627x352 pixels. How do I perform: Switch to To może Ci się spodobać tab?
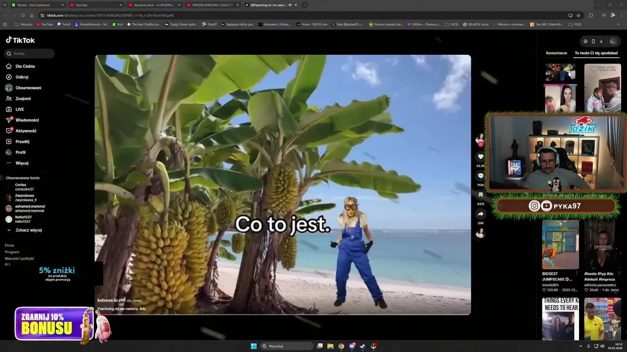click(596, 53)
